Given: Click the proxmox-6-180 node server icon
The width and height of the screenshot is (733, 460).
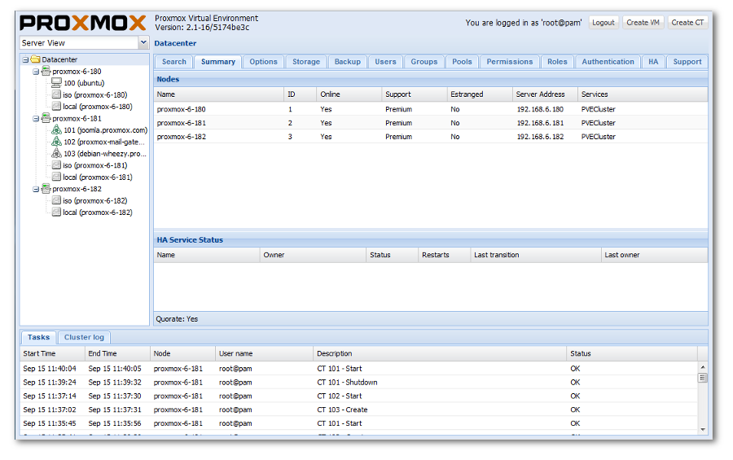Looking at the screenshot, I should point(46,71).
